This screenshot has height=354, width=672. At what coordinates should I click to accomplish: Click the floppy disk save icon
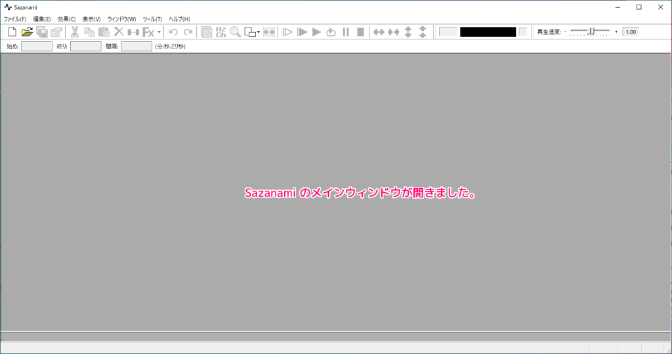click(x=41, y=31)
